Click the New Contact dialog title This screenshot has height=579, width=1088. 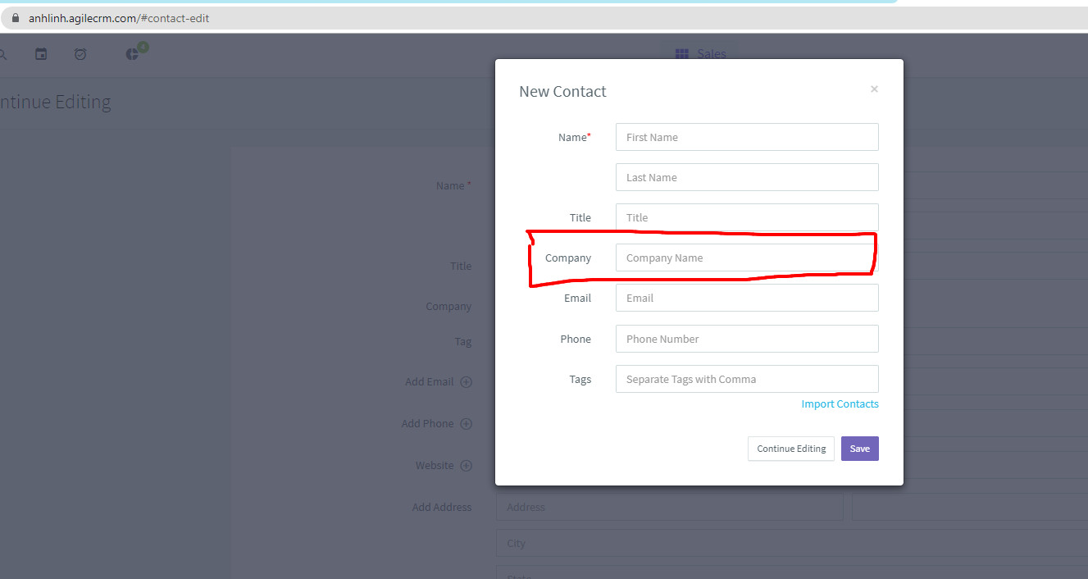tap(562, 91)
